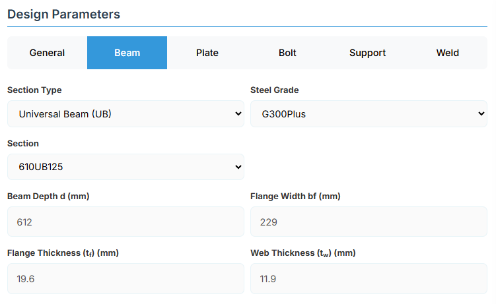Click the Flange Thickness field showing 19.6
This screenshot has height=304, width=496.
125,279
